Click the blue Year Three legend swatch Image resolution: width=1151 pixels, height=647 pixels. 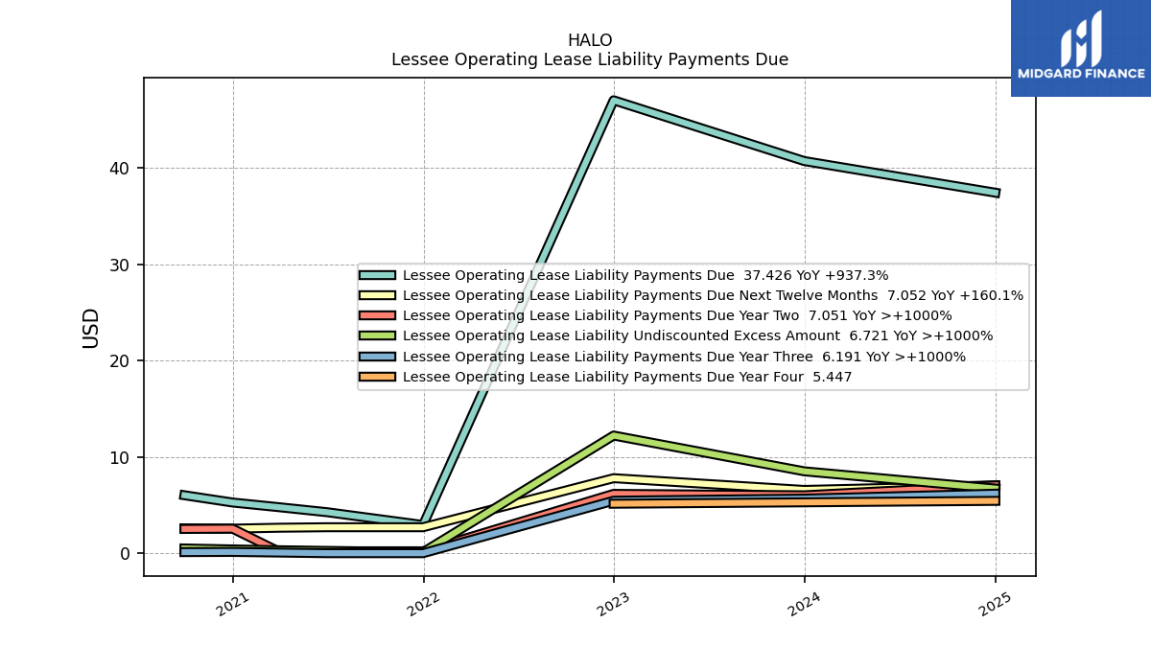(377, 357)
